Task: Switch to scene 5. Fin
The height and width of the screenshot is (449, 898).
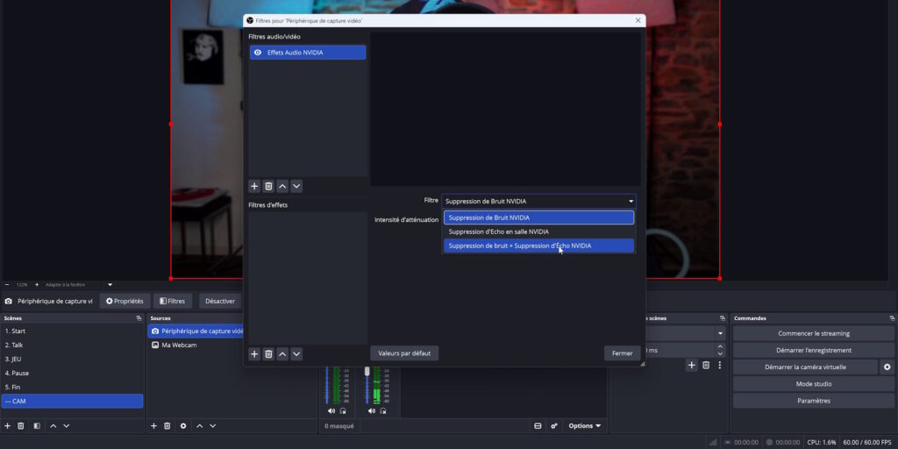Action: point(72,387)
